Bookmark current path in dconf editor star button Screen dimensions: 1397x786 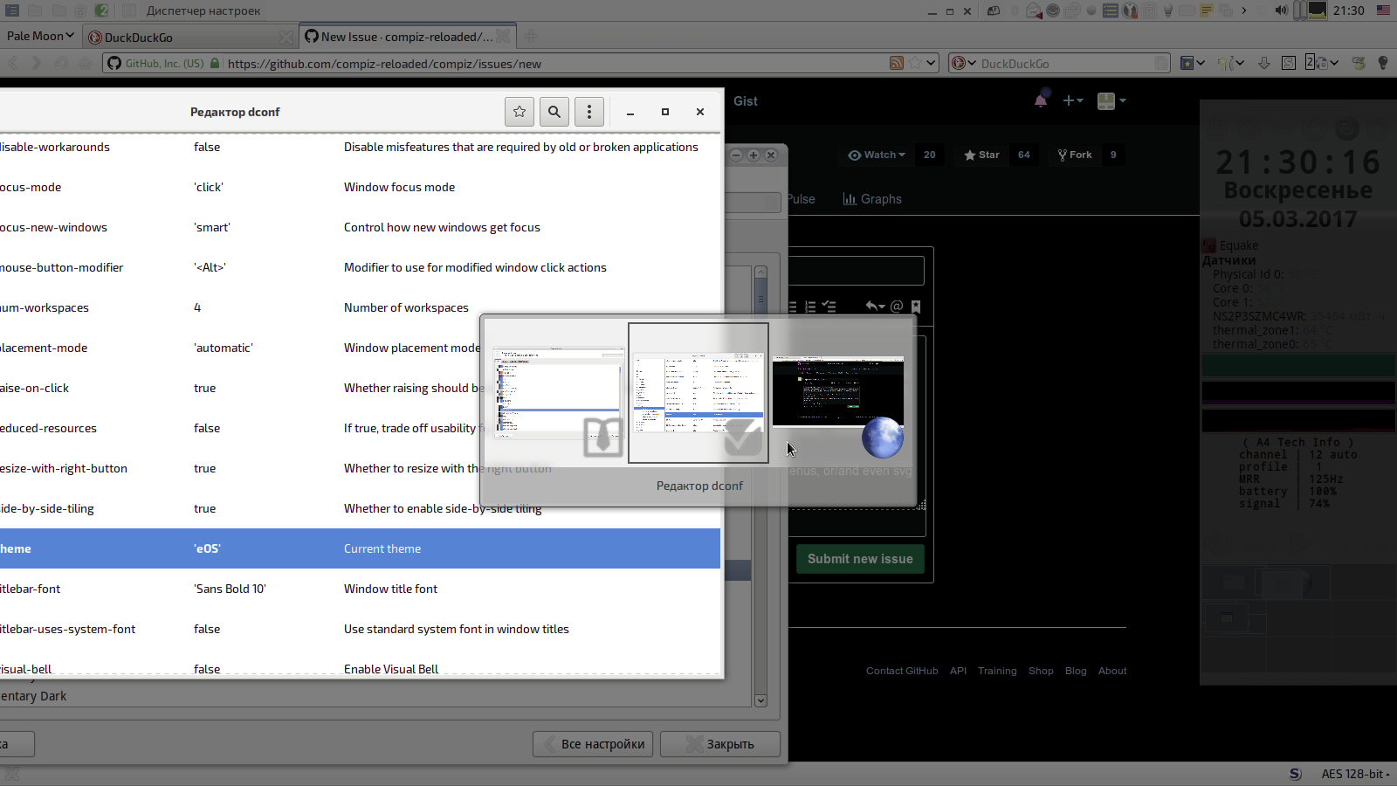click(x=520, y=112)
